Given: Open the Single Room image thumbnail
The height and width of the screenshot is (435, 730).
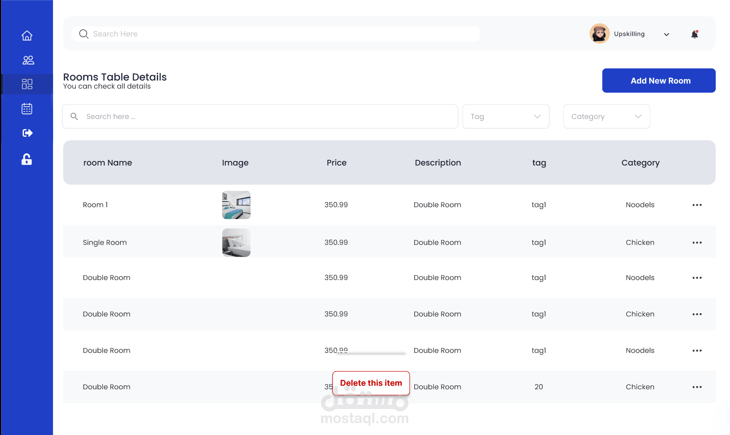Looking at the screenshot, I should [x=236, y=243].
